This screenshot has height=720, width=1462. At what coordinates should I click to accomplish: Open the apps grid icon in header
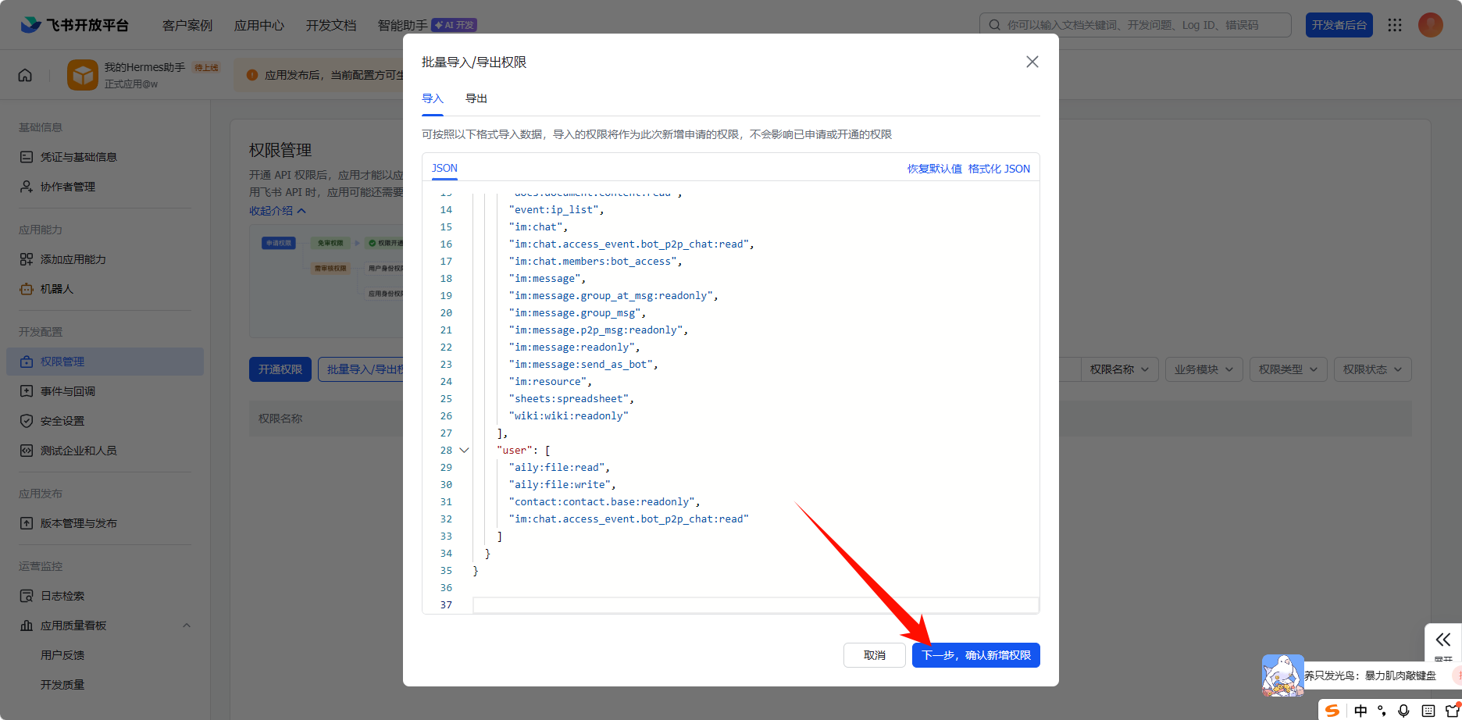[x=1395, y=25]
